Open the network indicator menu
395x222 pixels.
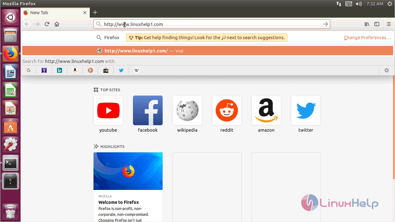[339, 4]
